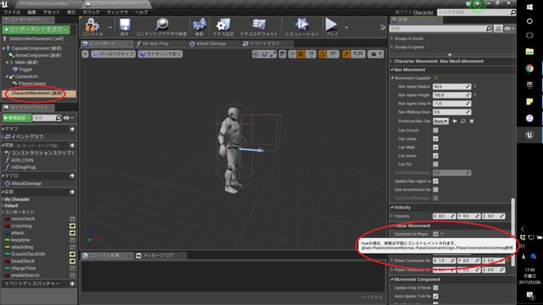Screen dimensions: 543x305
Task: Click the Clear button in compiler results
Action: [x=372, y=298]
